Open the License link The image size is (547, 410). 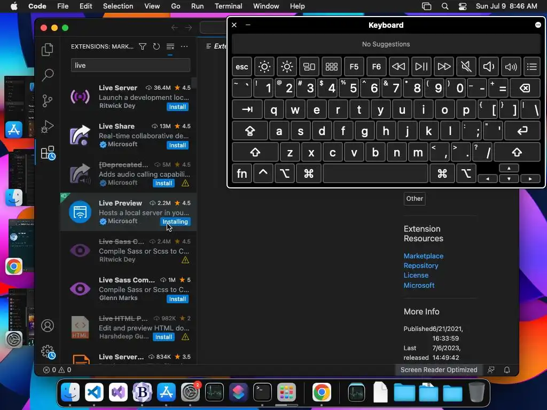pyautogui.click(x=416, y=275)
